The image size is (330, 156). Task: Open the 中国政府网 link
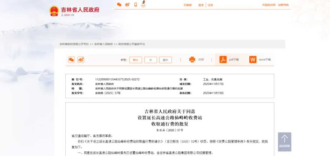coord(269,5)
